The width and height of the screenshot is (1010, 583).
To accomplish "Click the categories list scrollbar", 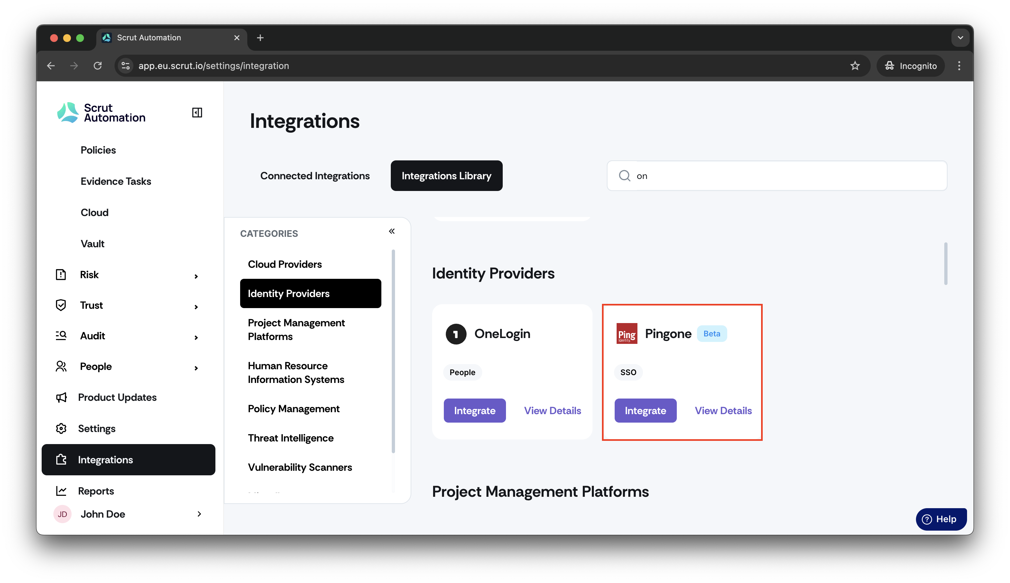I will point(393,351).
